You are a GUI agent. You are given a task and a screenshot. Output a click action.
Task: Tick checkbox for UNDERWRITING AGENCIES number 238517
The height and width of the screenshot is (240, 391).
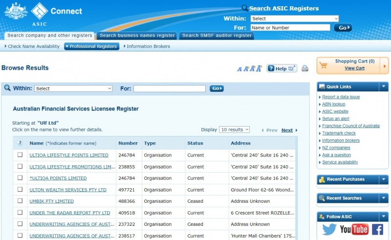point(20,235)
